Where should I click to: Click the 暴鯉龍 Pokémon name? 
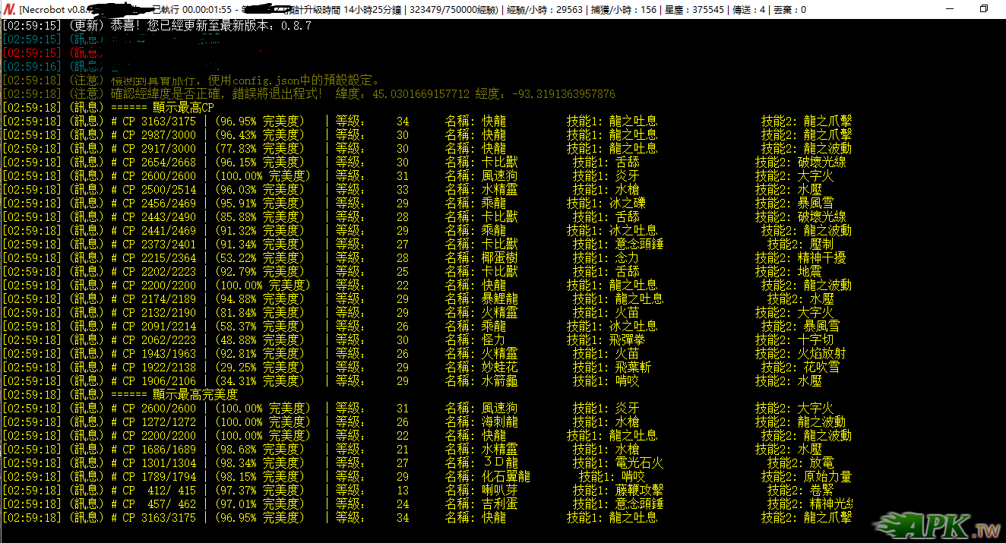click(500, 298)
